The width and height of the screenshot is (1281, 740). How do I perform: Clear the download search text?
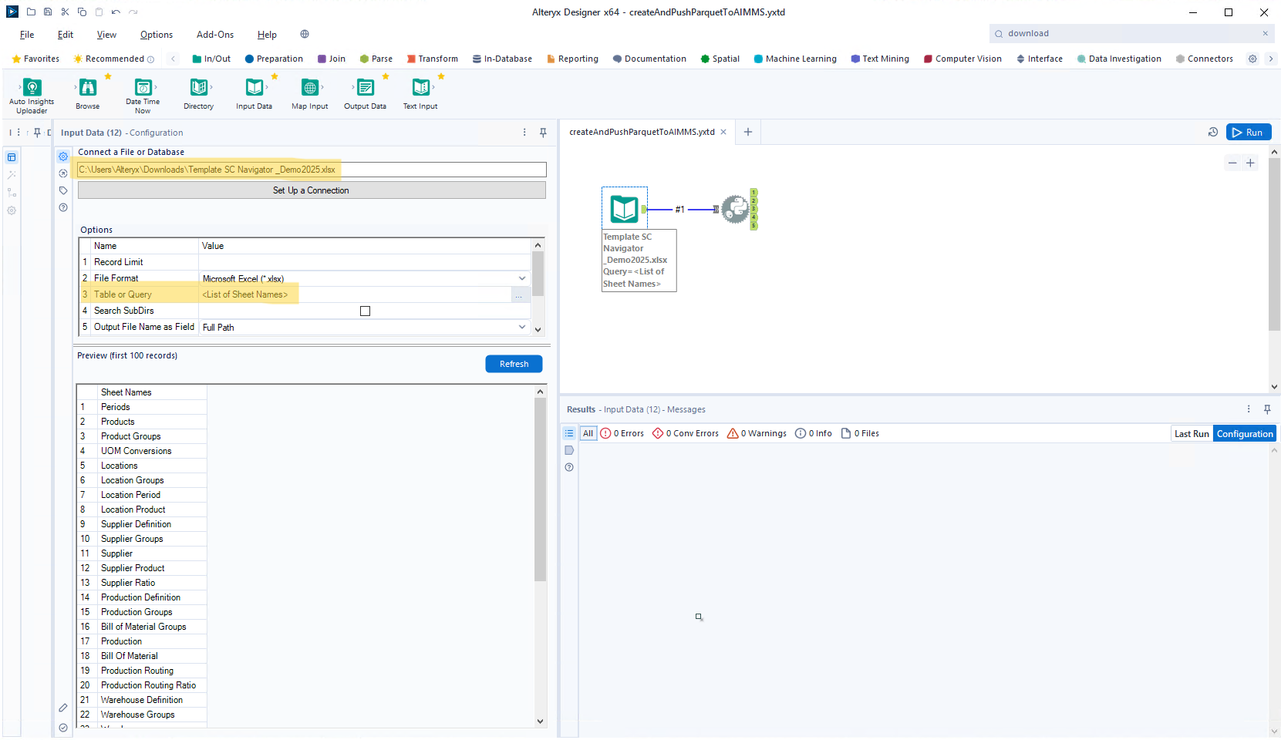tap(1265, 33)
